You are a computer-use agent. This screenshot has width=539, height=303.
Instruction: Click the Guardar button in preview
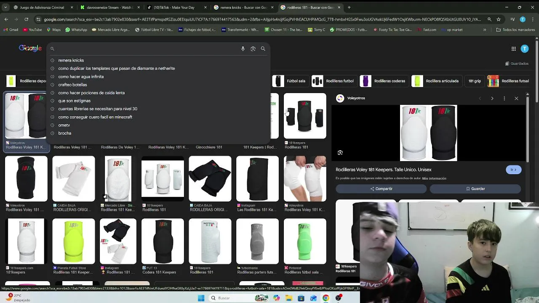pyautogui.click(x=475, y=189)
